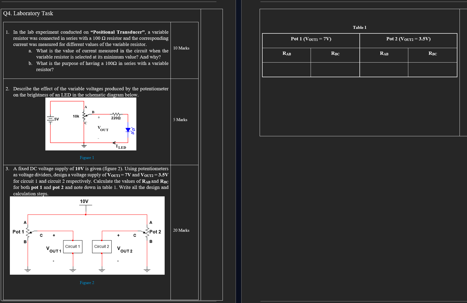
Task: Select the Pot 1 potentiometer symbol in Figure 2
Action: coord(27,232)
